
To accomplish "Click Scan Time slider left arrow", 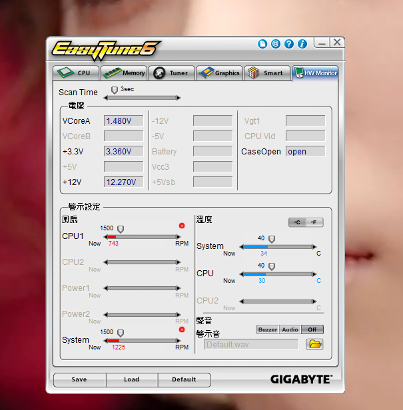I will pos(105,98).
